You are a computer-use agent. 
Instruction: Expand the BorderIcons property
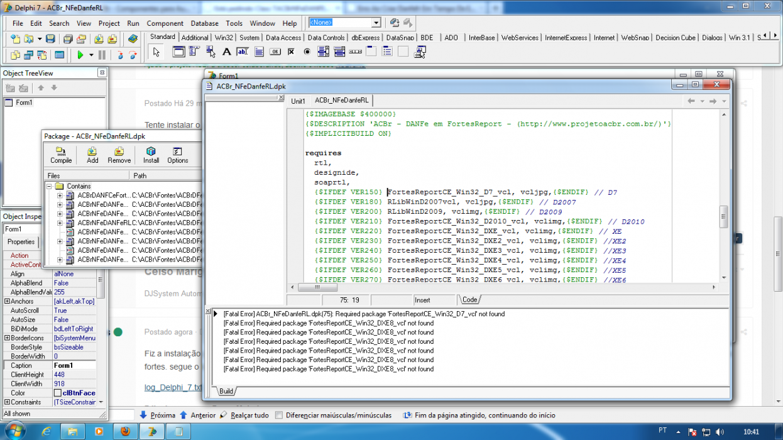[x=7, y=338]
